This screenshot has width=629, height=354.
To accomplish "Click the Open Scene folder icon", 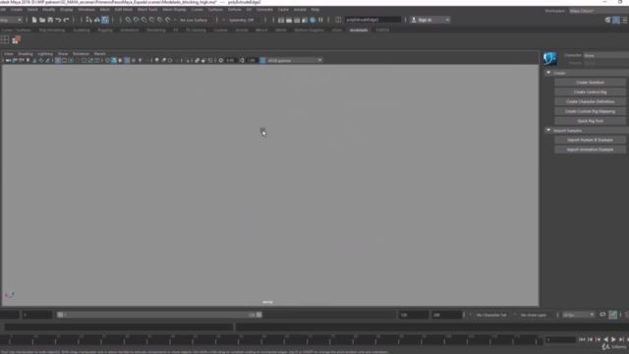I will click(x=42, y=20).
